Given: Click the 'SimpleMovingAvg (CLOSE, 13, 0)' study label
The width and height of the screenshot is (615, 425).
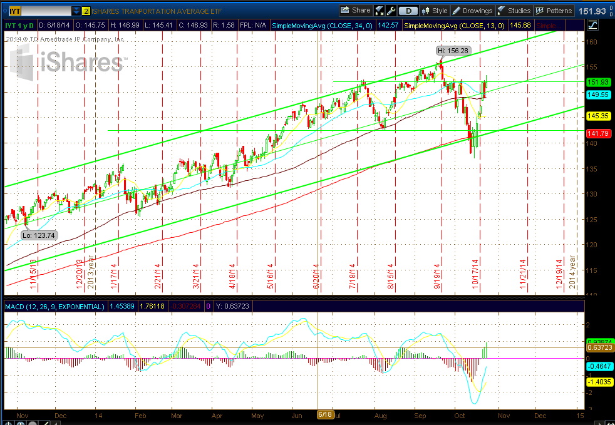Looking at the screenshot, I should [x=454, y=26].
